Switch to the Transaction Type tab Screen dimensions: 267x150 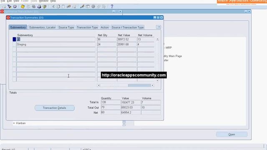[87, 27]
